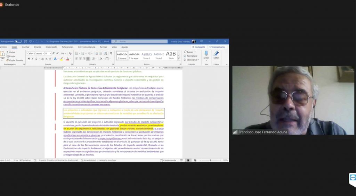Image resolution: width=356 pixels, height=196 pixels.
Task: Switch to the Diseño ribbon tab
Action: (38, 47)
